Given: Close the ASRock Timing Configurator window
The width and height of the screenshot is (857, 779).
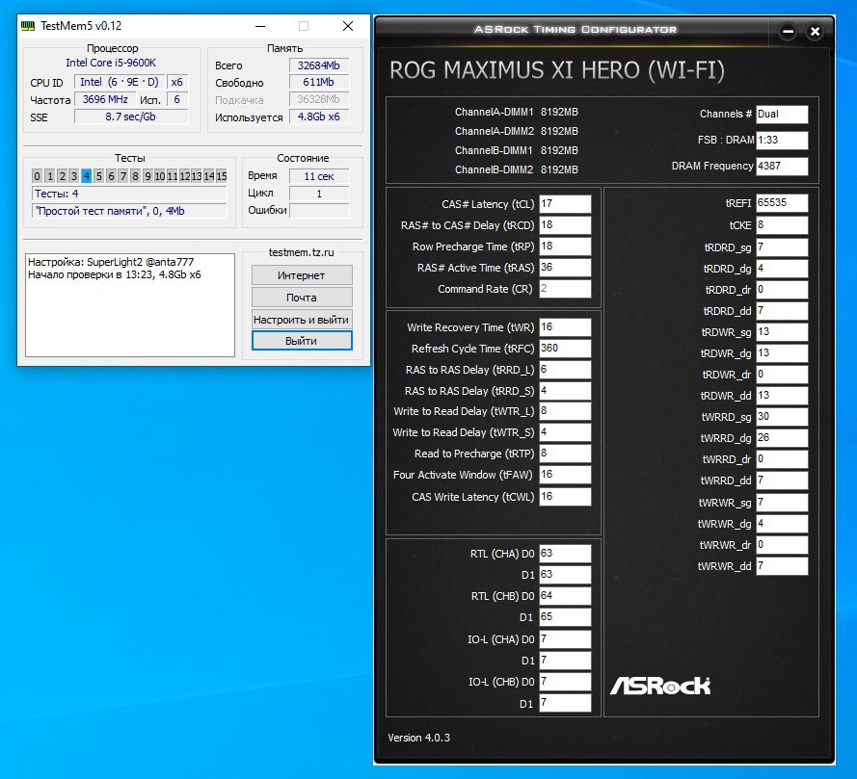Looking at the screenshot, I should 815,32.
